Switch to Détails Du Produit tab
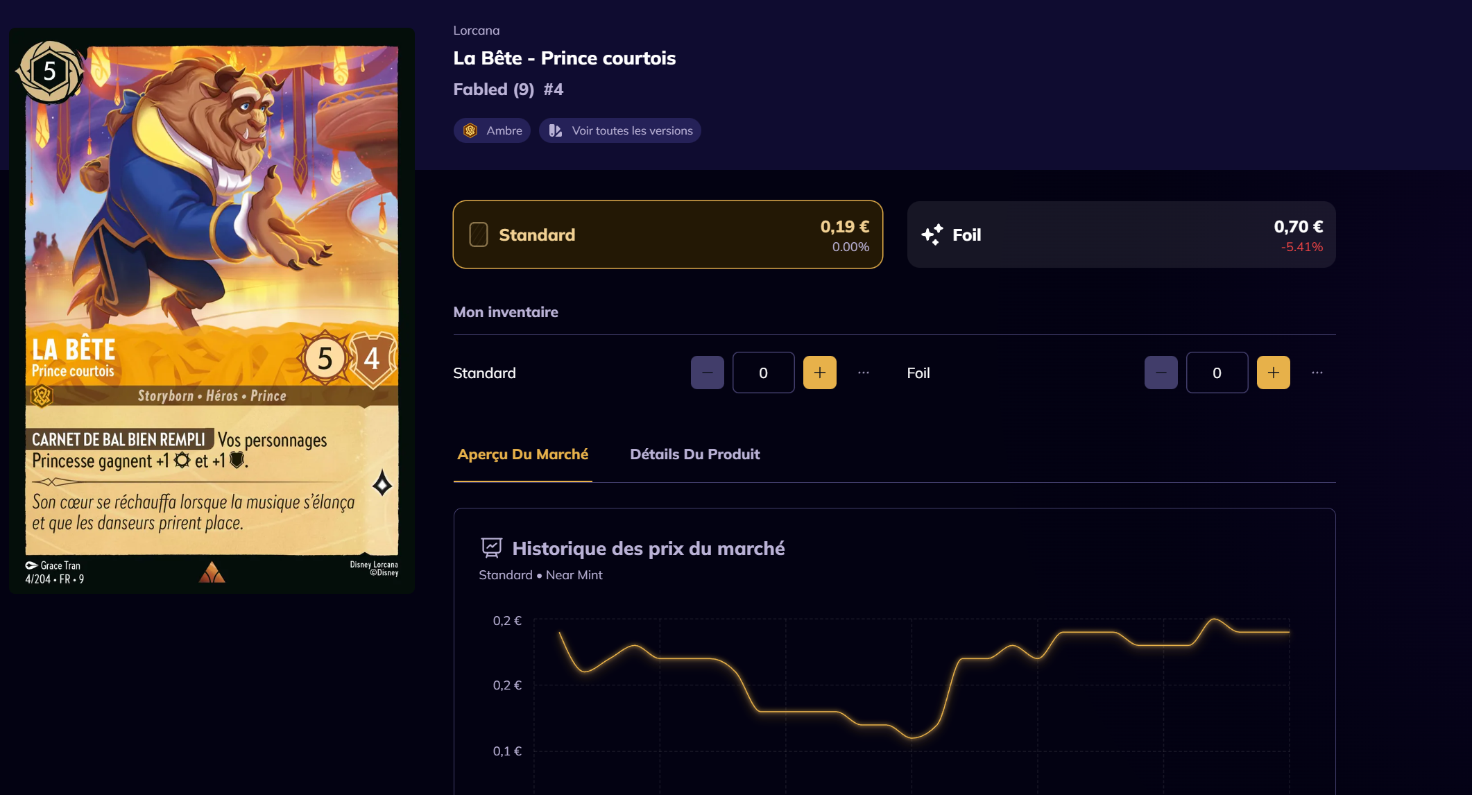Screen dimensions: 1472x795 [695, 455]
